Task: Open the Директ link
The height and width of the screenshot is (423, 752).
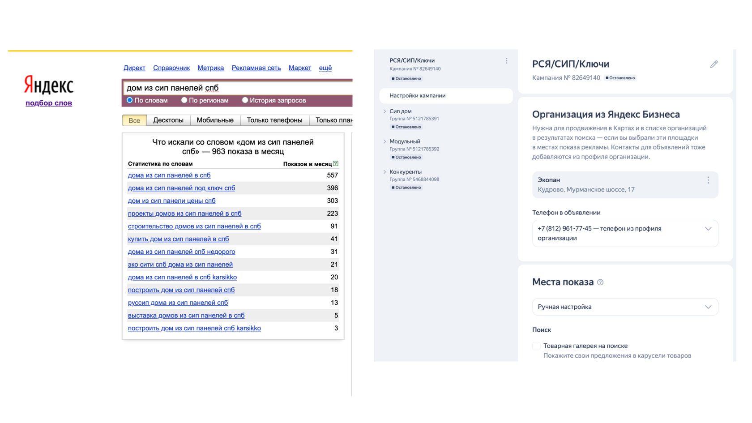Action: (134, 68)
